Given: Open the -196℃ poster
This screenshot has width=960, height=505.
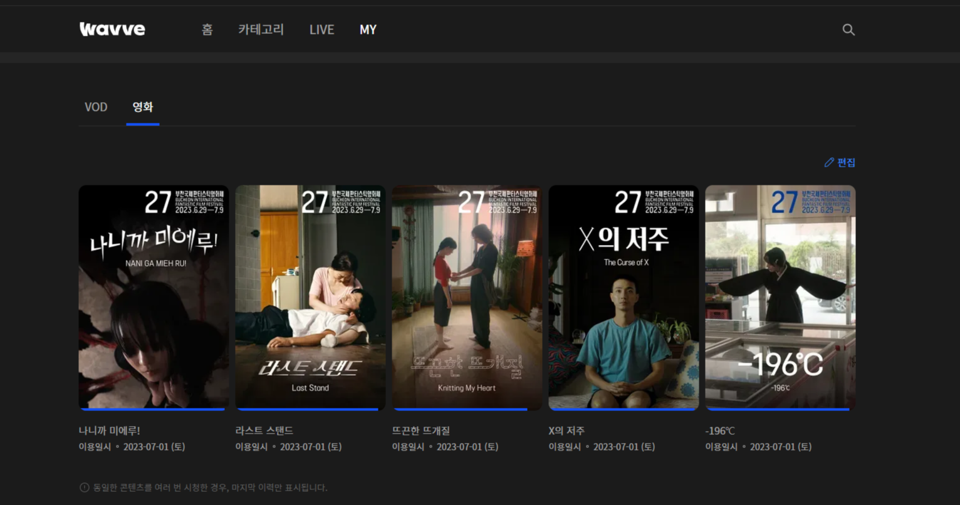Looking at the screenshot, I should pos(780,297).
